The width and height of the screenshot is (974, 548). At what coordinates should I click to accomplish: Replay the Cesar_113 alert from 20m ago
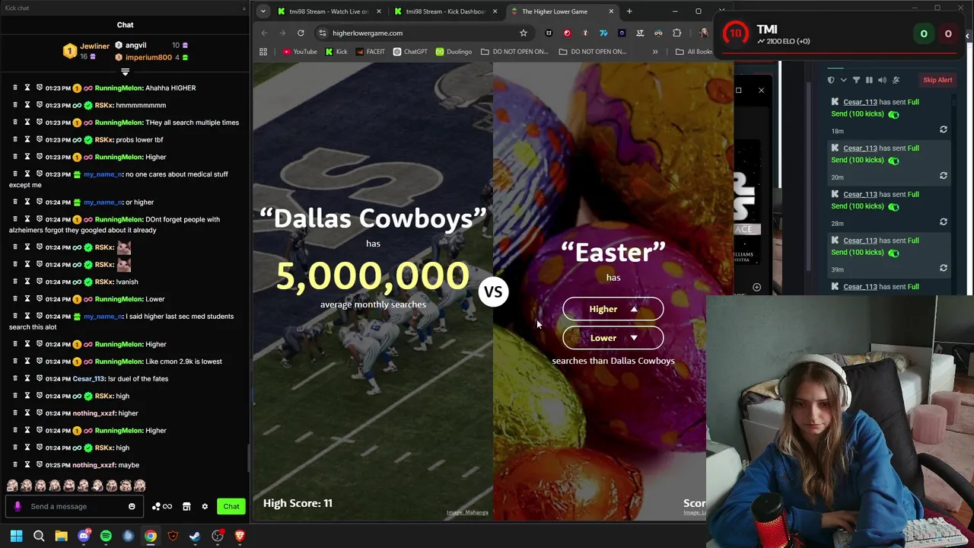(x=944, y=176)
